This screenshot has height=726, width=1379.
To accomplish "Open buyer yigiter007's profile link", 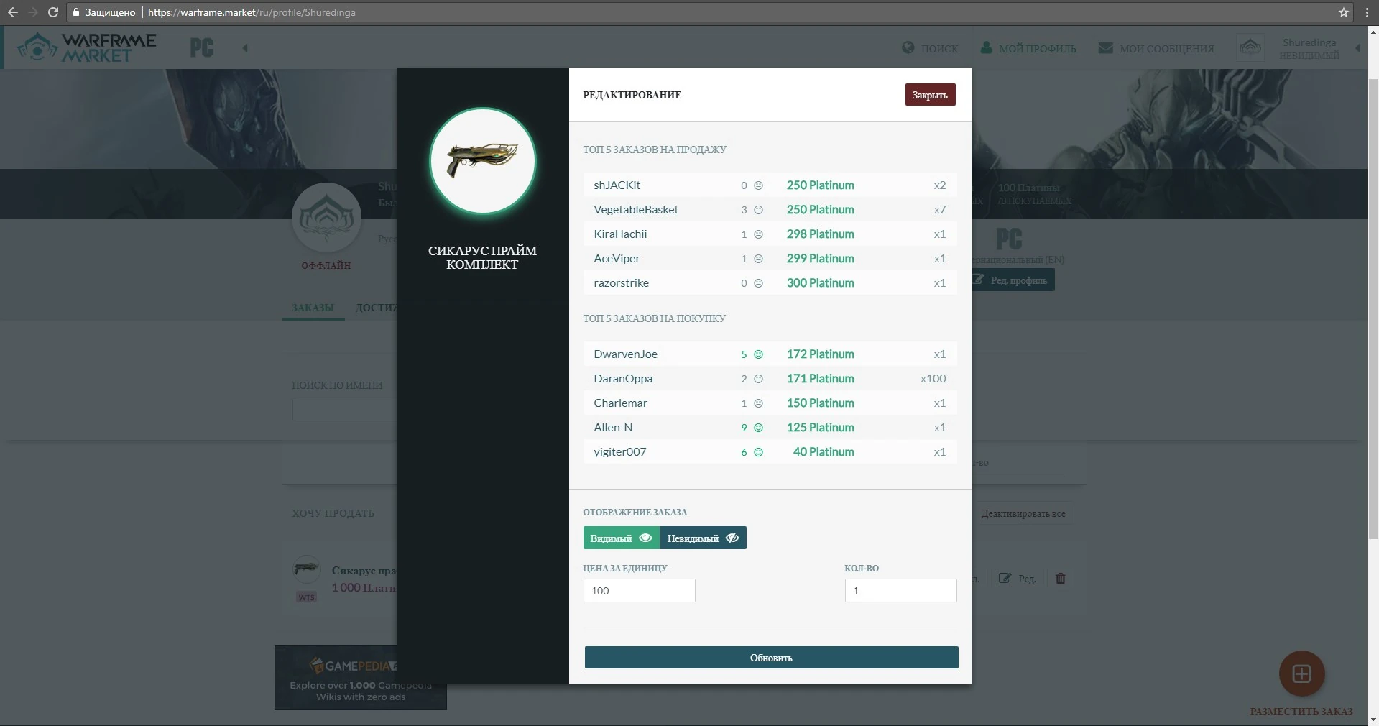I will [619, 452].
